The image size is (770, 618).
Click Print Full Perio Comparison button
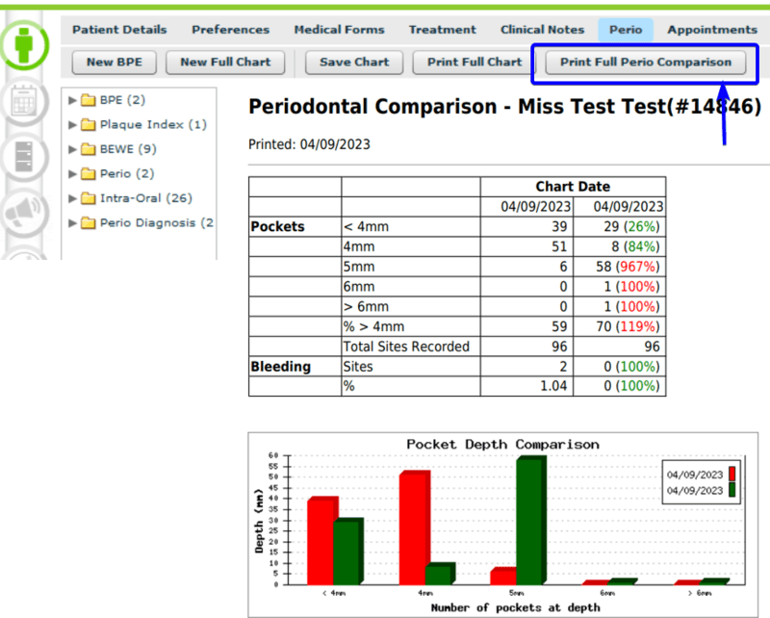tap(646, 63)
